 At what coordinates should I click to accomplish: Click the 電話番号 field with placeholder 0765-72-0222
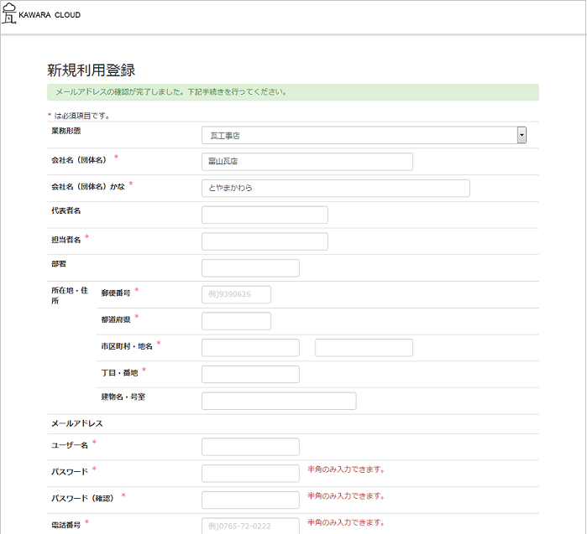click(x=250, y=526)
